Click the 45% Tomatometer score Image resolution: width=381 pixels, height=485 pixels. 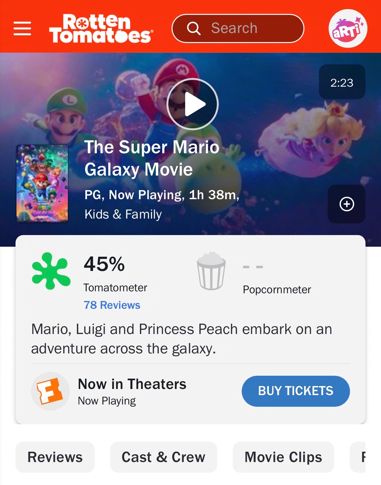(x=104, y=264)
